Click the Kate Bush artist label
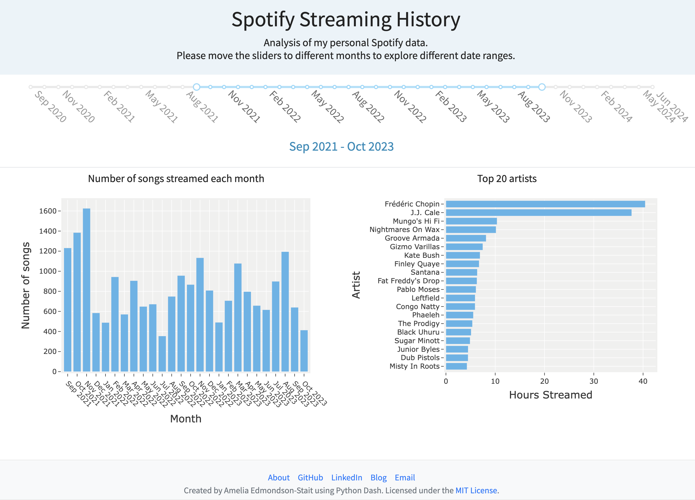Screen dimensions: 695x500 (422, 255)
